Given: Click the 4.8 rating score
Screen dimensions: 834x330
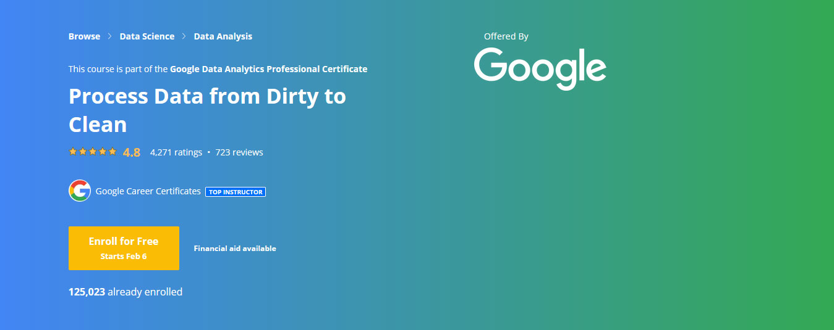Looking at the screenshot, I should [132, 152].
